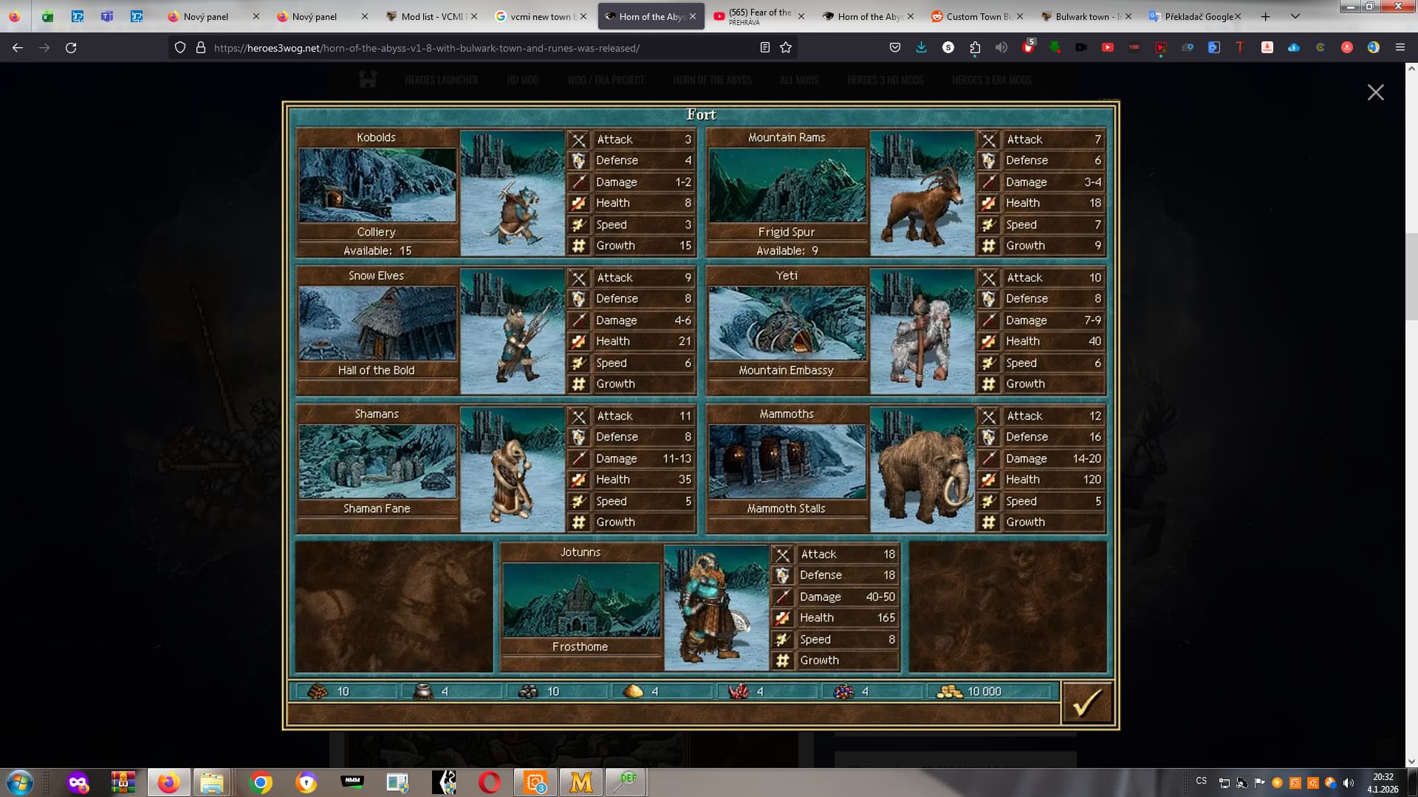Select the Mammoths creature portrait
Screen dimensions: 1418x797
(x=922, y=469)
